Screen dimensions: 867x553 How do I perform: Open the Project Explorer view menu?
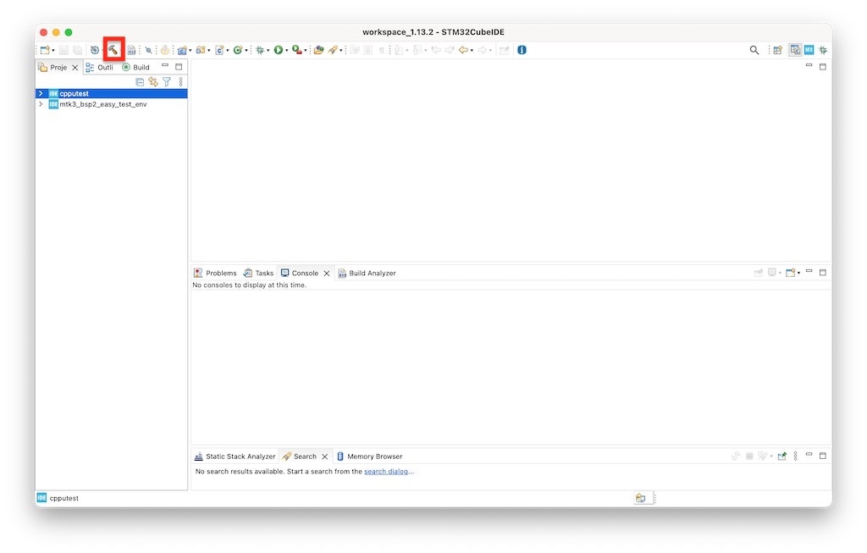click(179, 81)
